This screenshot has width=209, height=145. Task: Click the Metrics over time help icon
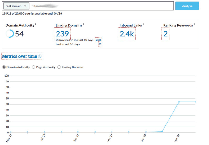coord(40,56)
